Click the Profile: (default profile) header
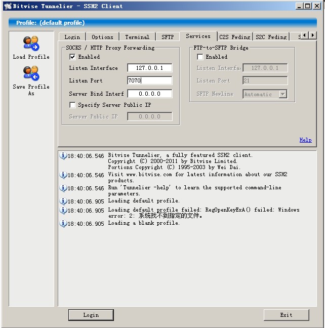Image resolution: width=325 pixels, height=328 pixels. 162,23
